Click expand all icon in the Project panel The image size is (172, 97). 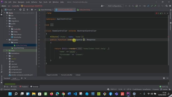(x=24, y=10)
